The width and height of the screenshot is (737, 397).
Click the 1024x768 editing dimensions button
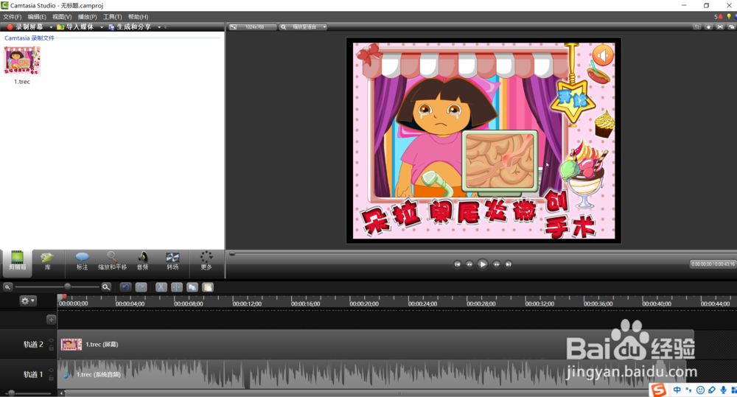pos(252,27)
